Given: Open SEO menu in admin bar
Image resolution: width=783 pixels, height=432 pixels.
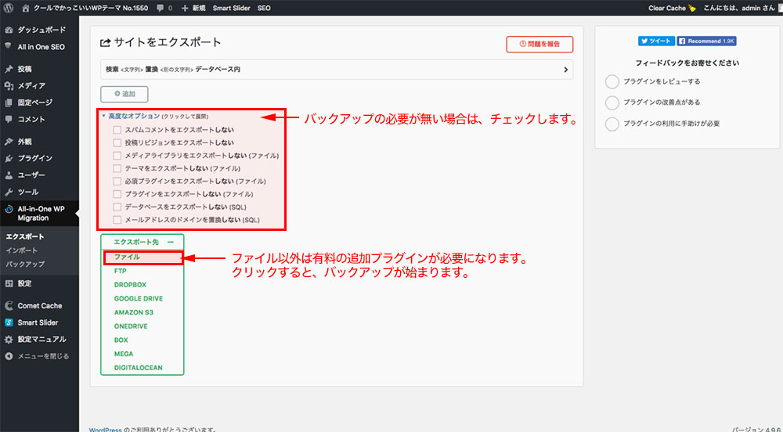Looking at the screenshot, I should [x=264, y=8].
